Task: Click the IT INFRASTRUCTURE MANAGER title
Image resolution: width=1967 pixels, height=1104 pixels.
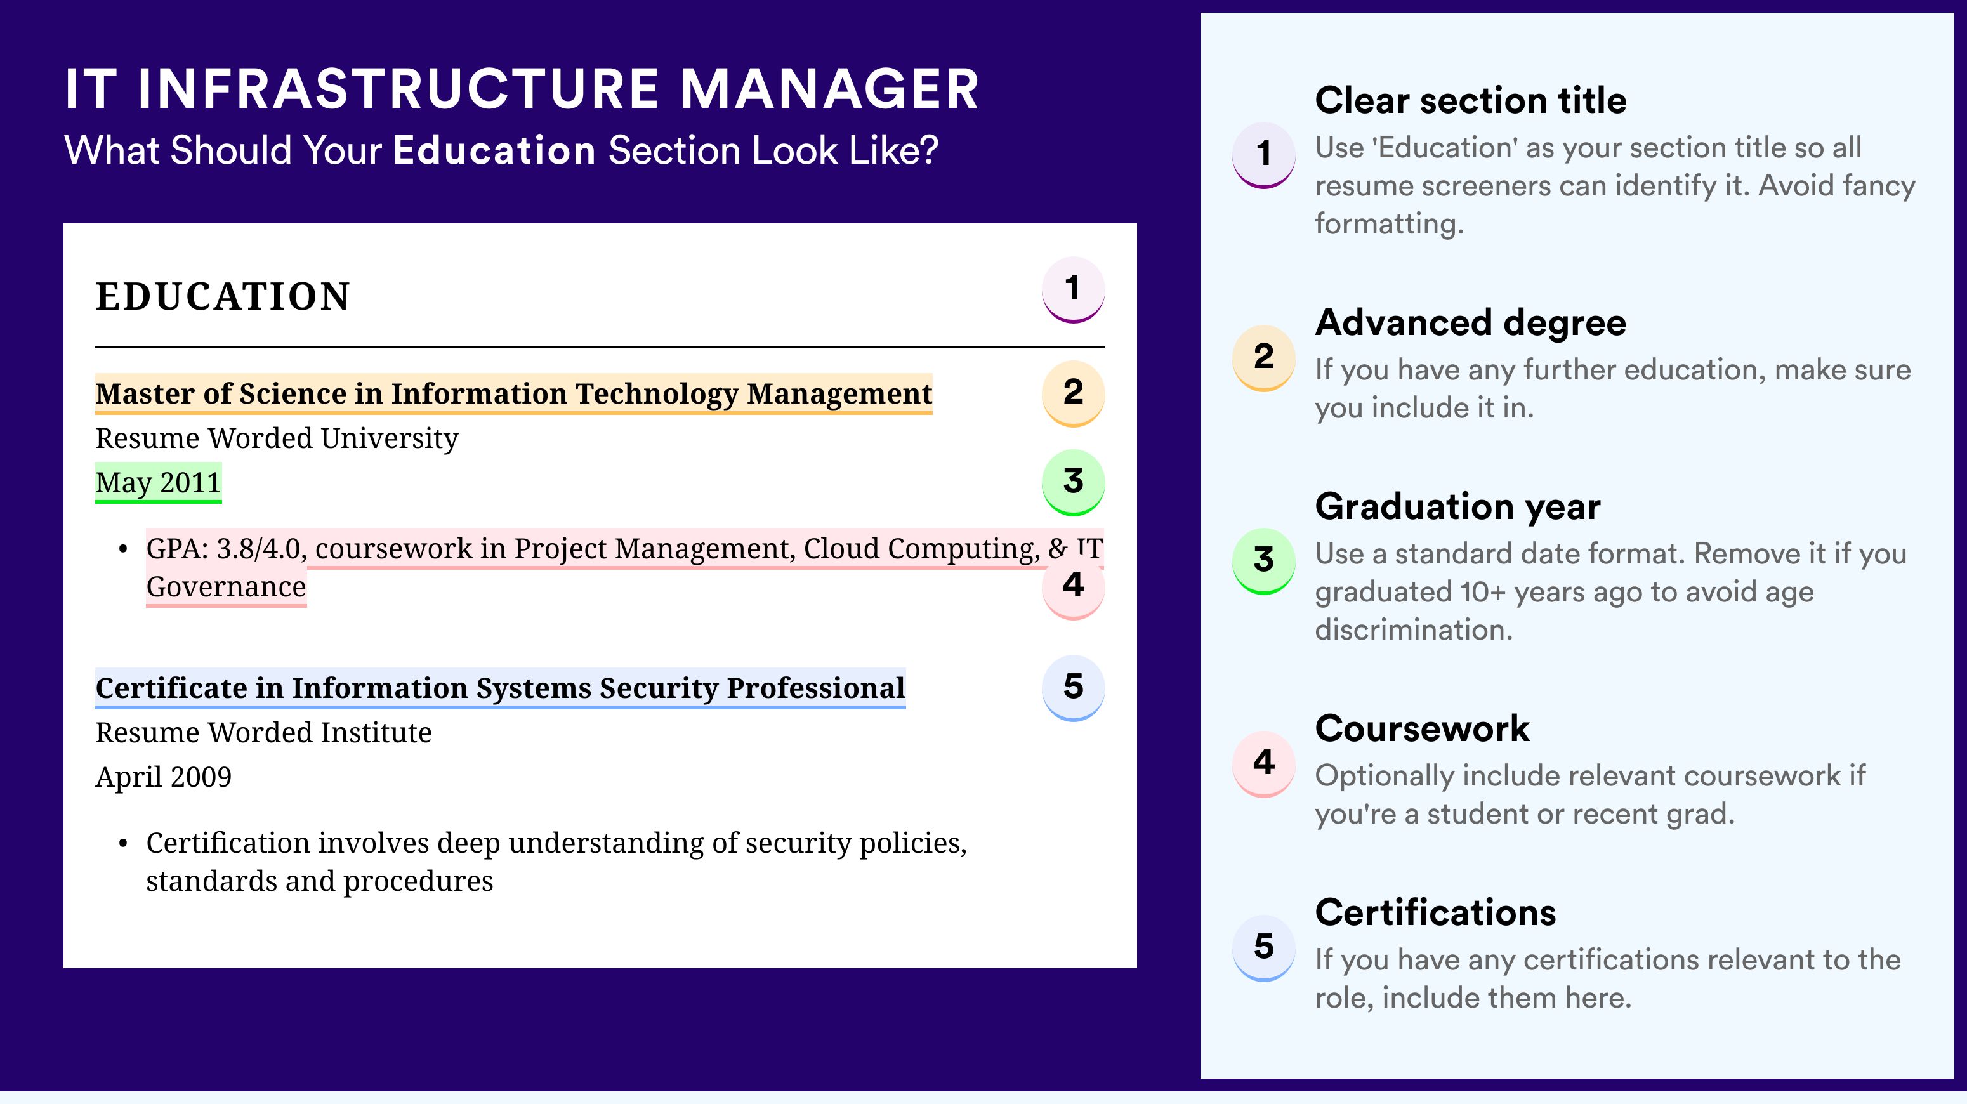Action: (x=522, y=89)
